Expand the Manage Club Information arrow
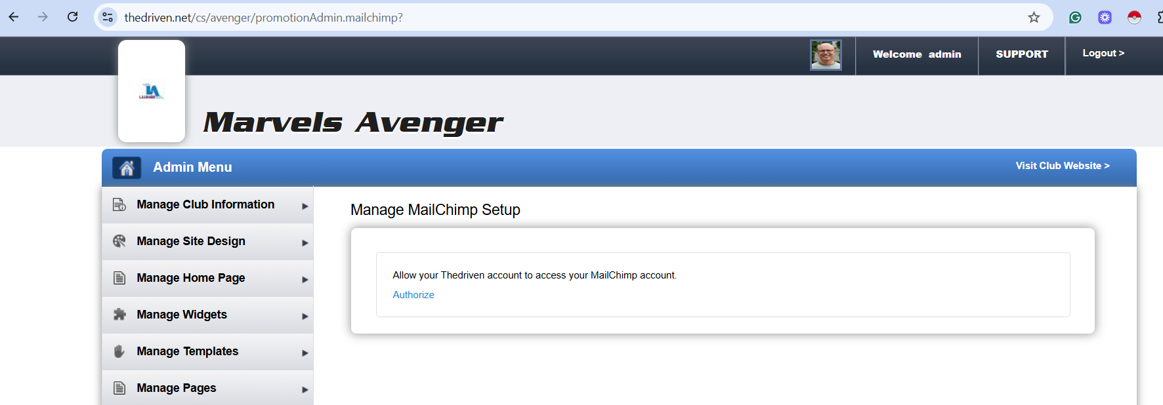Image resolution: width=1163 pixels, height=405 pixels. [305, 206]
